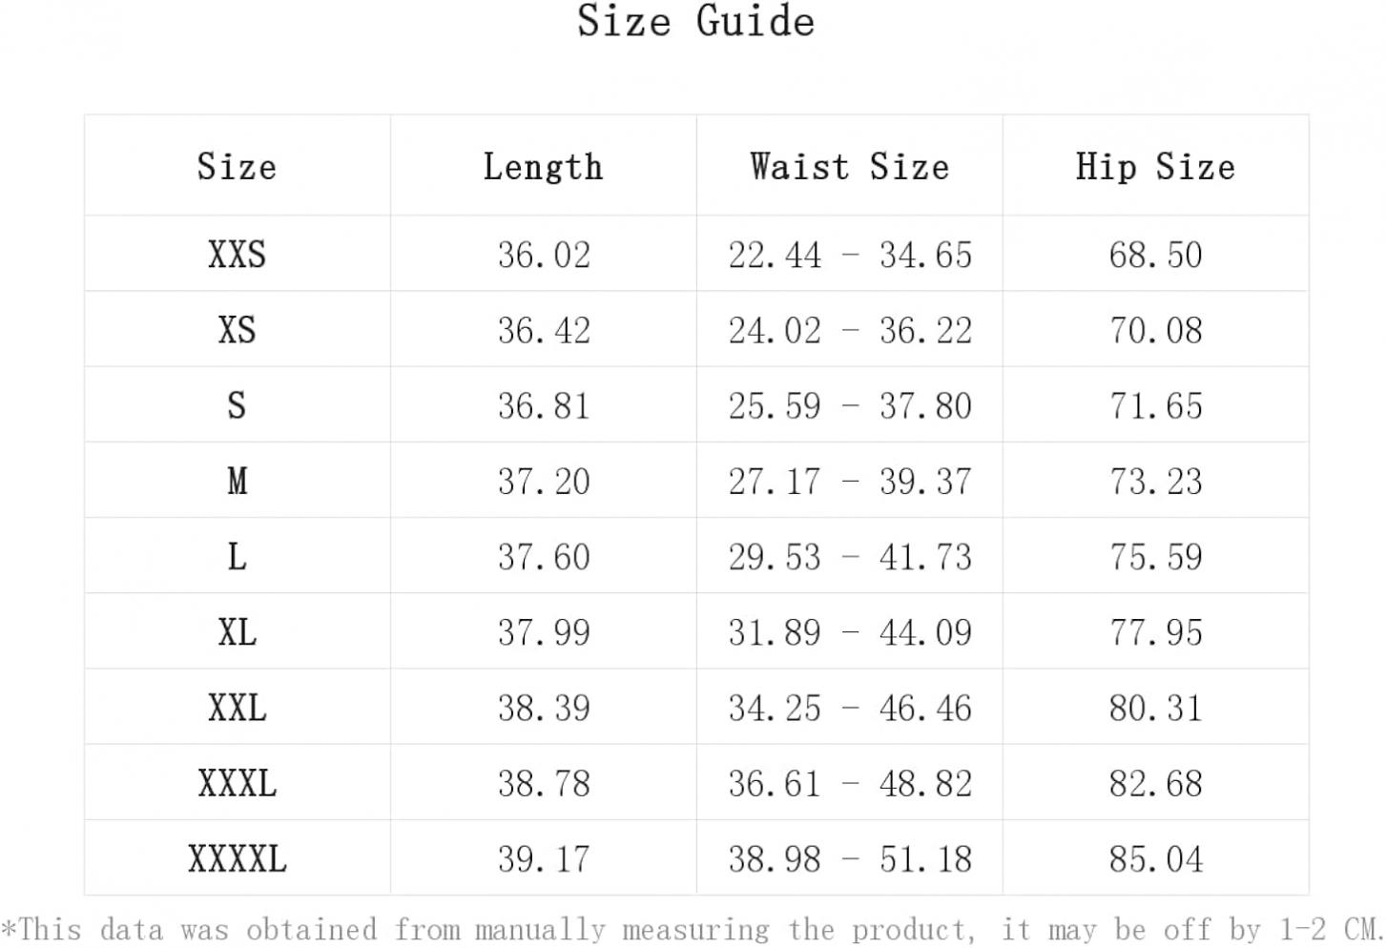The image size is (1386, 948).
Task: Choose the L size row label
Action: pos(237,556)
